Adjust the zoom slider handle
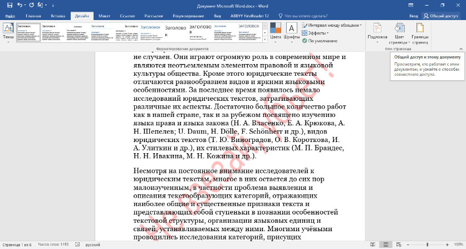This screenshot has width=466, height=249. (x=428, y=245)
